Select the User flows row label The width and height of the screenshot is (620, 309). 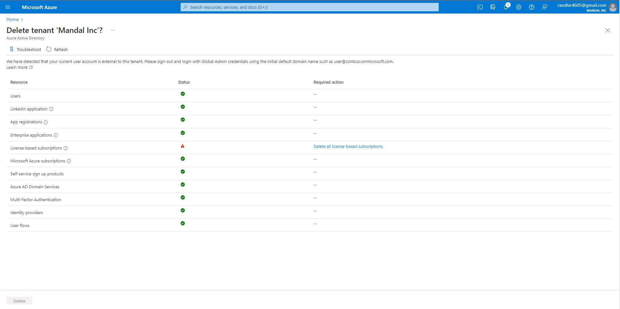point(20,226)
